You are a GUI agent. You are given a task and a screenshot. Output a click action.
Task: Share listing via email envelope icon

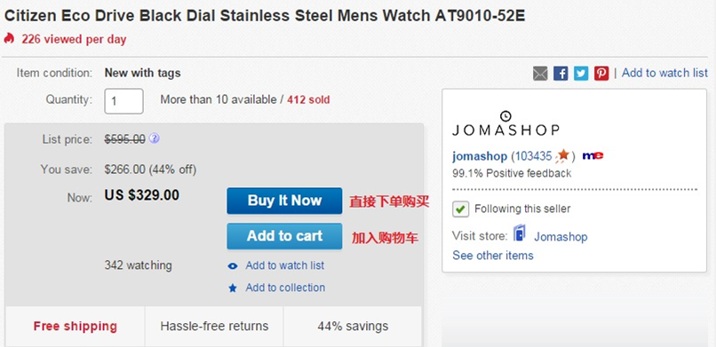point(540,74)
